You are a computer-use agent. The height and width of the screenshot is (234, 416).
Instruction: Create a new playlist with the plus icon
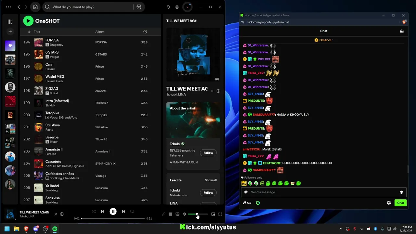(10, 32)
